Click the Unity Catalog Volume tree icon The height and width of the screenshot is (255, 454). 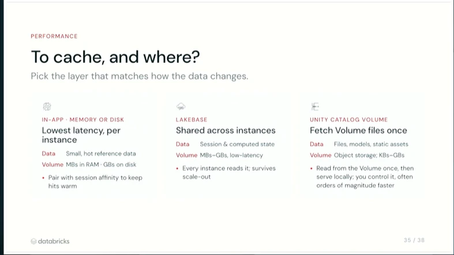pos(315,107)
